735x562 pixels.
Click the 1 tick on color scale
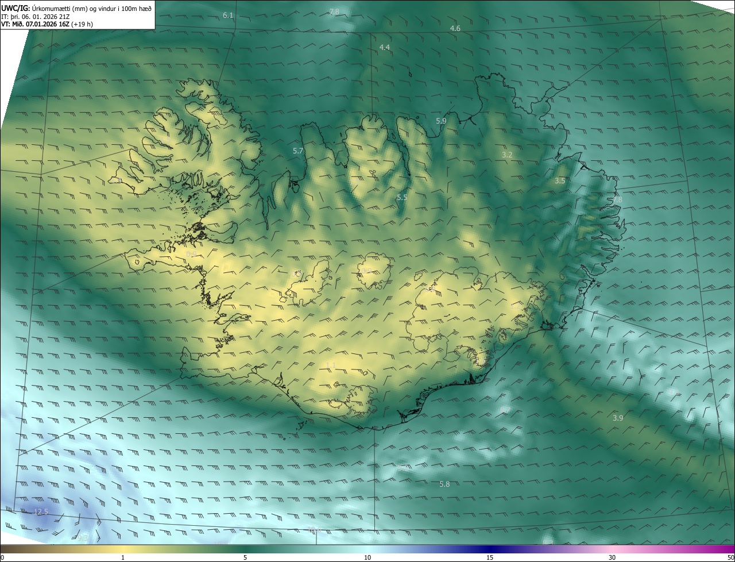click(123, 557)
